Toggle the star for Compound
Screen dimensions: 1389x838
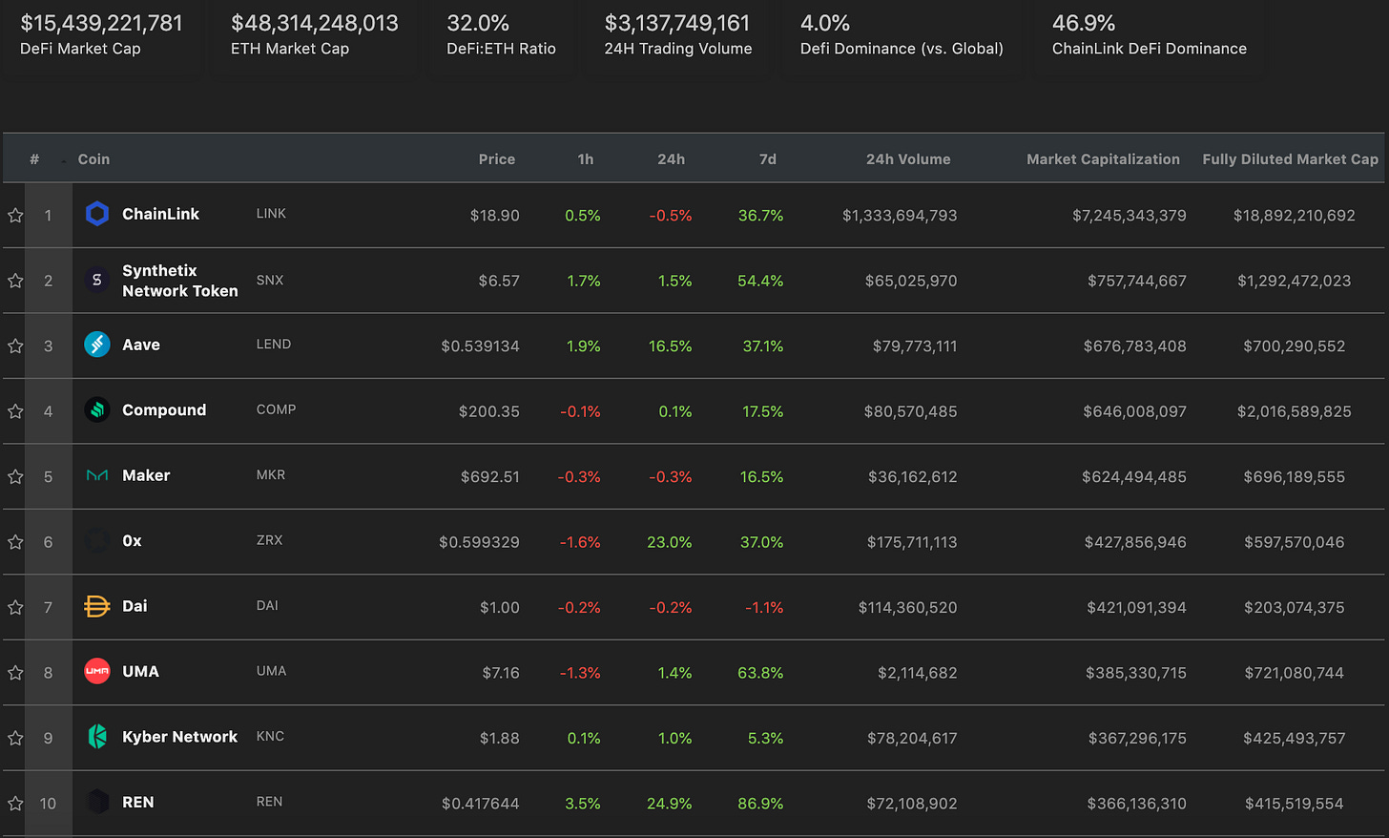15,411
